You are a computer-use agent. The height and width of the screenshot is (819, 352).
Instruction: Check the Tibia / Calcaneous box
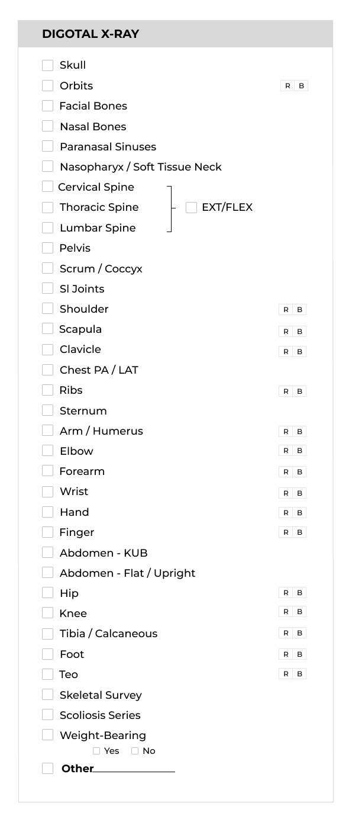pos(48,634)
